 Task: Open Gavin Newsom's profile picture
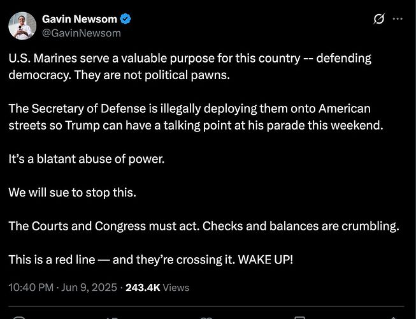(x=22, y=26)
